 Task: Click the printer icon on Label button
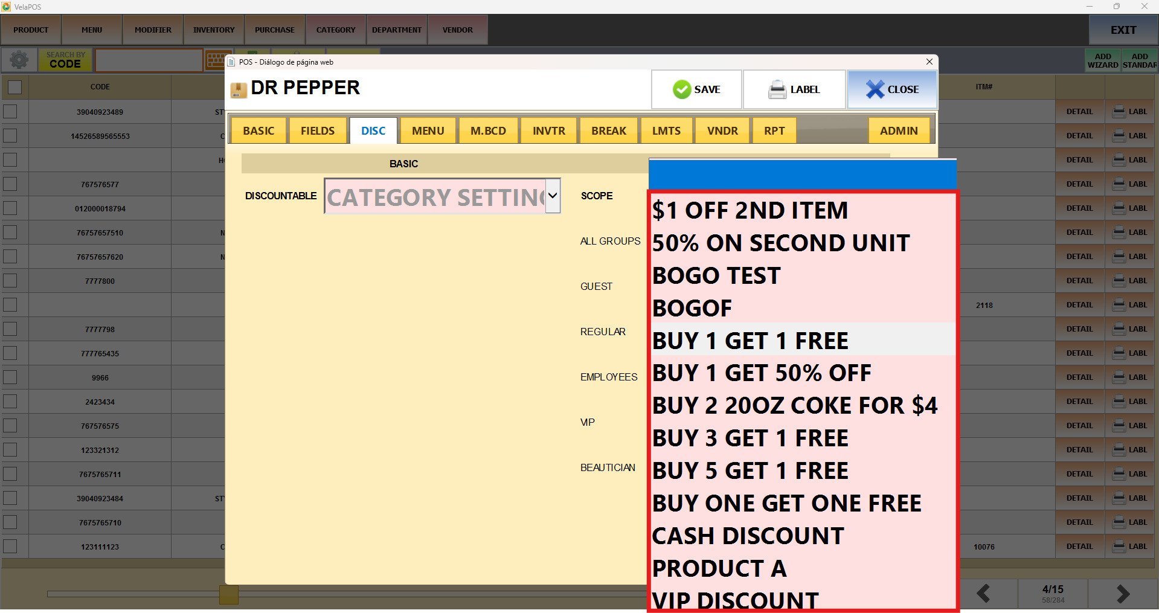tap(777, 89)
